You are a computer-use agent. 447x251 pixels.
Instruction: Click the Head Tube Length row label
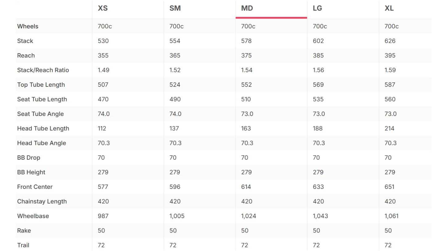click(43, 129)
